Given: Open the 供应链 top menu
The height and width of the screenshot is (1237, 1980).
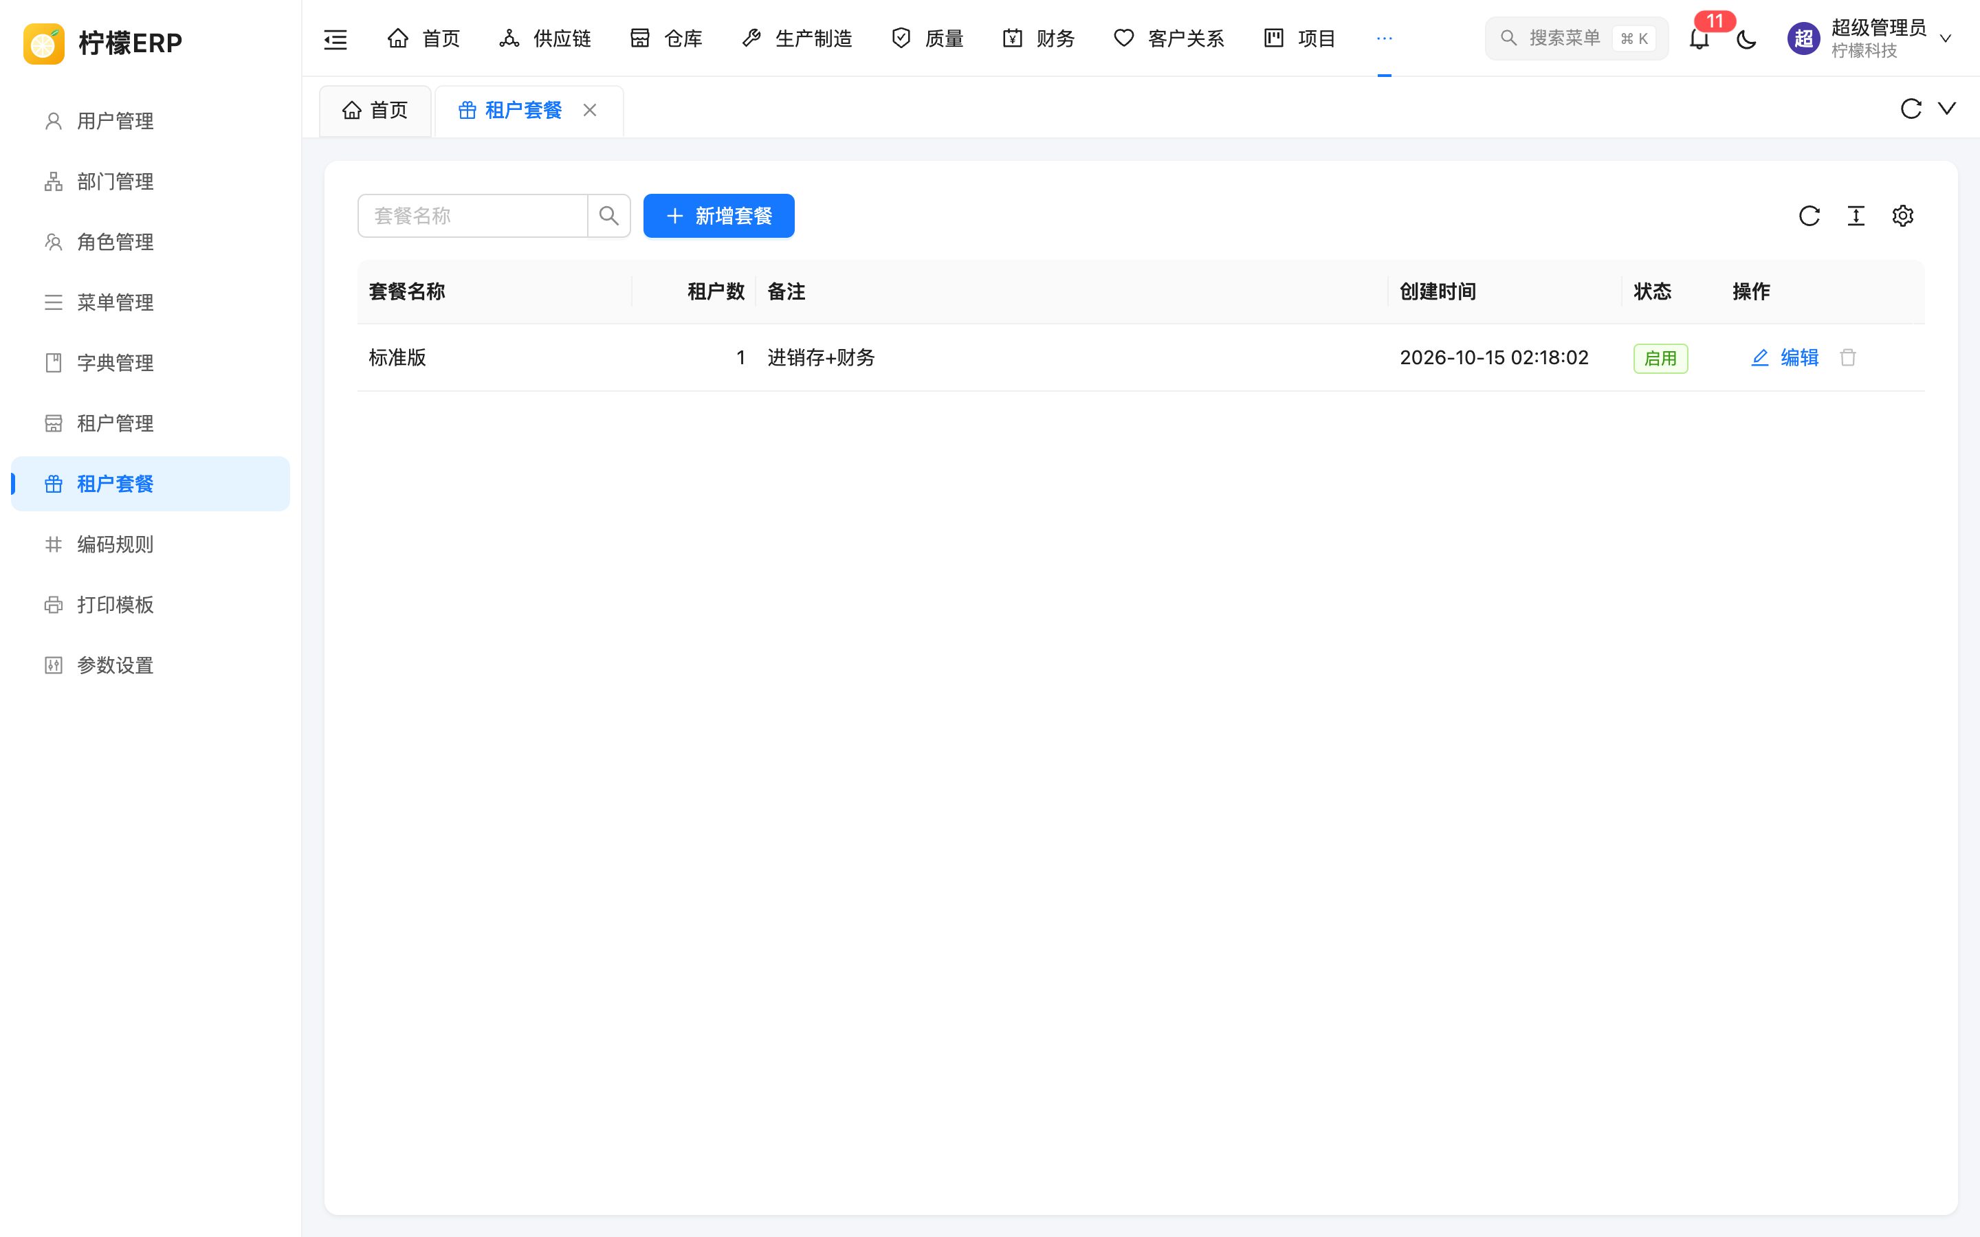Looking at the screenshot, I should tap(545, 38).
